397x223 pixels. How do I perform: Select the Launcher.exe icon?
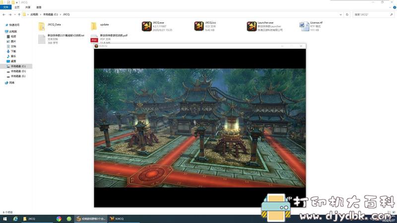click(252, 26)
